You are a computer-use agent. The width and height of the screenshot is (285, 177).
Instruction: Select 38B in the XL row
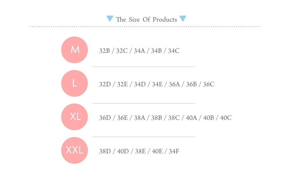157,118
